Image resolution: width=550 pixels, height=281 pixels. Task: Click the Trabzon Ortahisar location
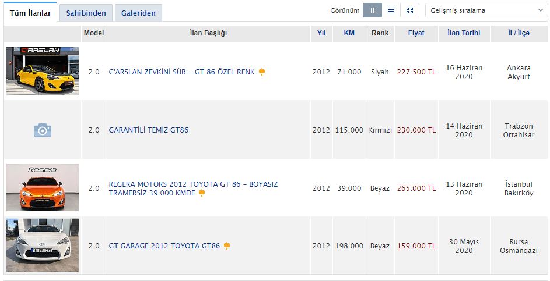coord(519,130)
